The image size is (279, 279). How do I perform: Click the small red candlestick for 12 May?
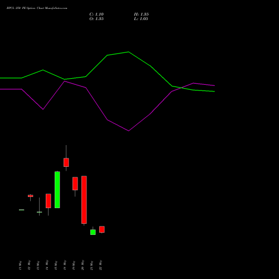pos(31,196)
